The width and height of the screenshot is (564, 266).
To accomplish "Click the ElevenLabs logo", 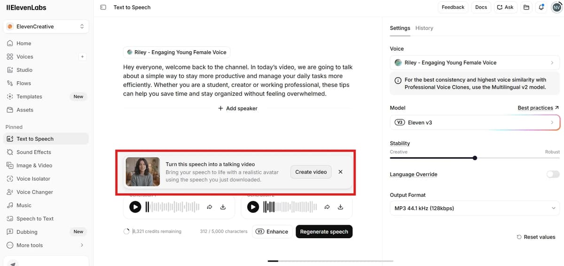I will pos(26,8).
